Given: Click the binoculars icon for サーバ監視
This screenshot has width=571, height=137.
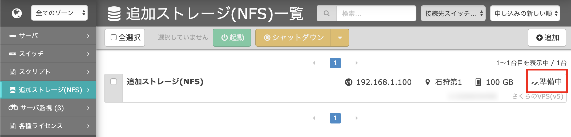Looking at the screenshot, I should click(x=13, y=108).
